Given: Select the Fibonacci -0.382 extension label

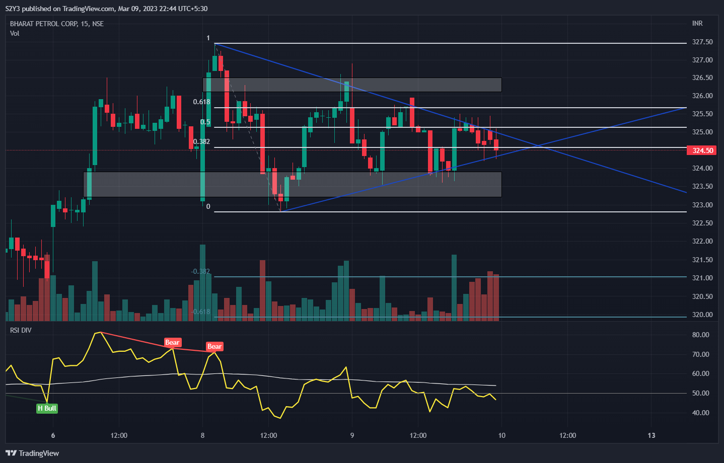Looking at the screenshot, I should 200,272.
